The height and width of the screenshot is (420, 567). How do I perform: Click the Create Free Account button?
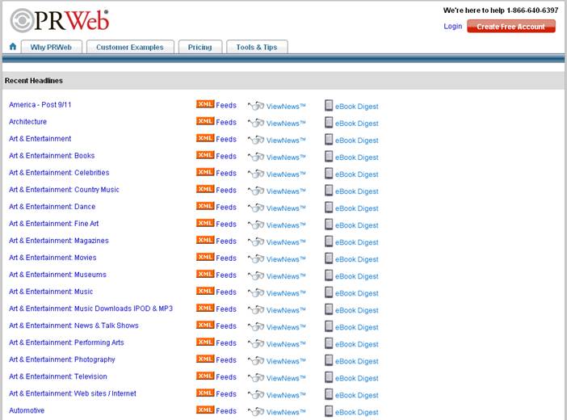pyautogui.click(x=511, y=27)
